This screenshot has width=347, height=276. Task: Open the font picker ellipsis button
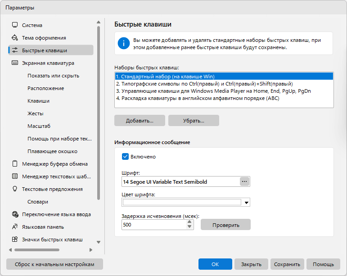tap(244, 181)
